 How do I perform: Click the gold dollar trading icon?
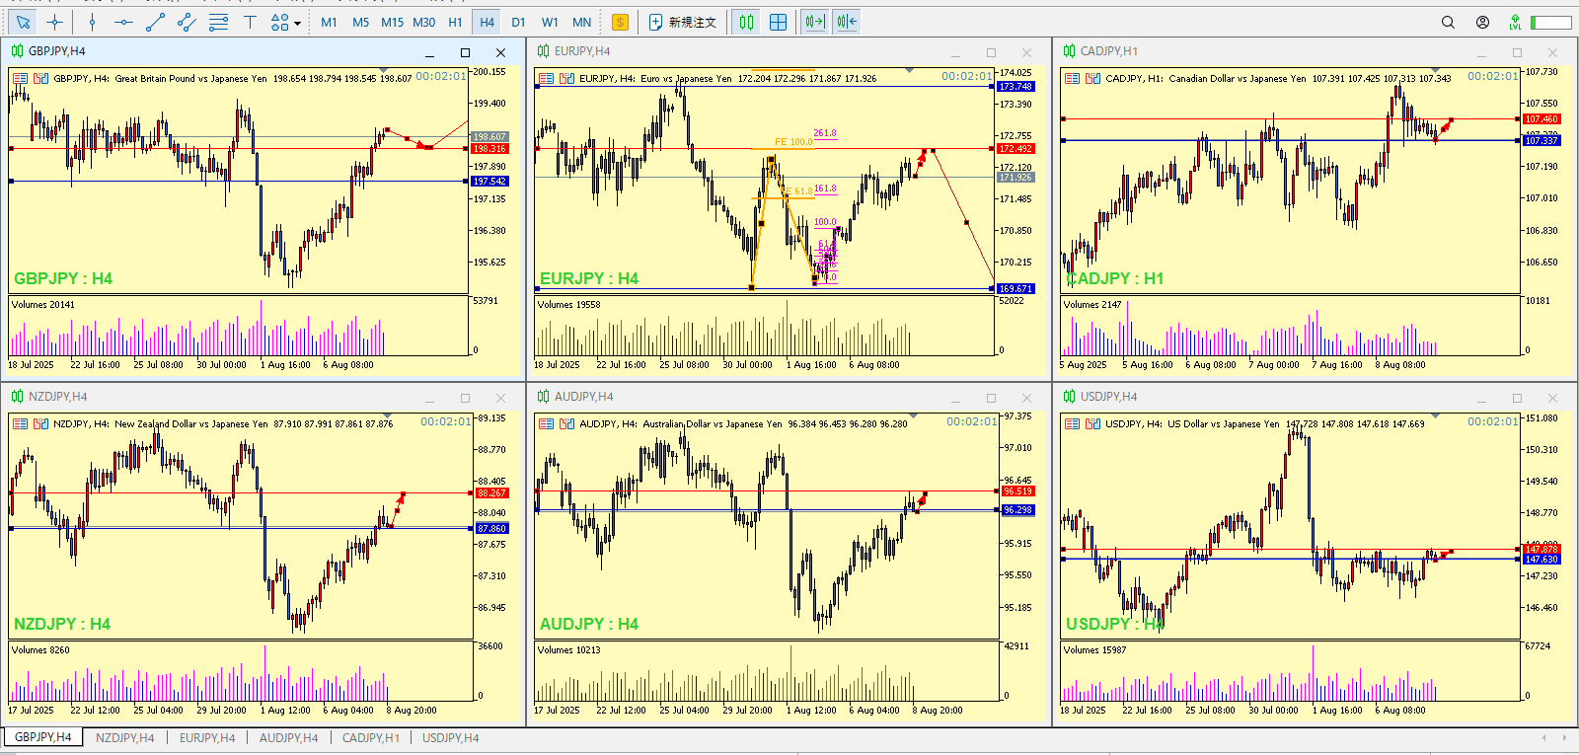click(x=620, y=22)
